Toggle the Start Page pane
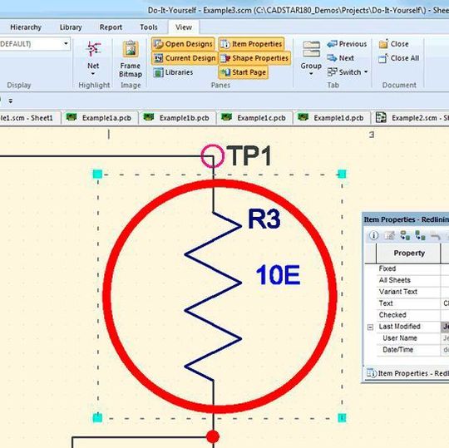Image resolution: width=449 pixels, height=448 pixels. 244,72
